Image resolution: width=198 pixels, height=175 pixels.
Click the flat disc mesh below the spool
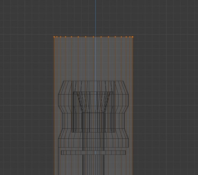coord(93,152)
